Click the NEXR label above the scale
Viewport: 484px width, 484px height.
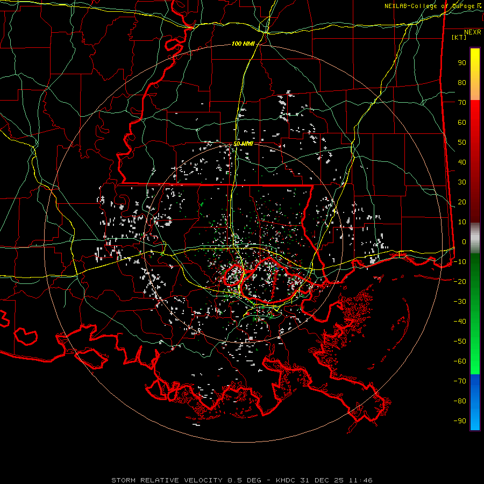coord(473,32)
